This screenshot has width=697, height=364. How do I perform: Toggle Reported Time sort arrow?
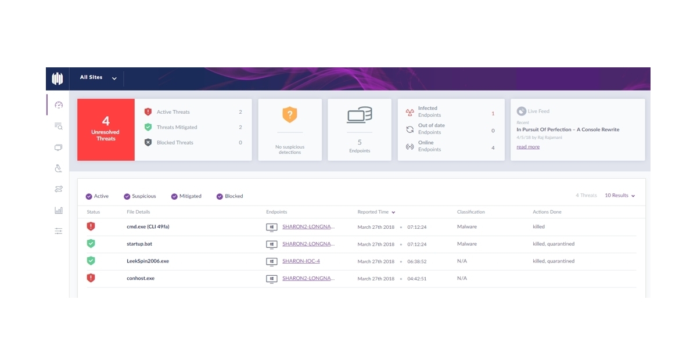394,212
